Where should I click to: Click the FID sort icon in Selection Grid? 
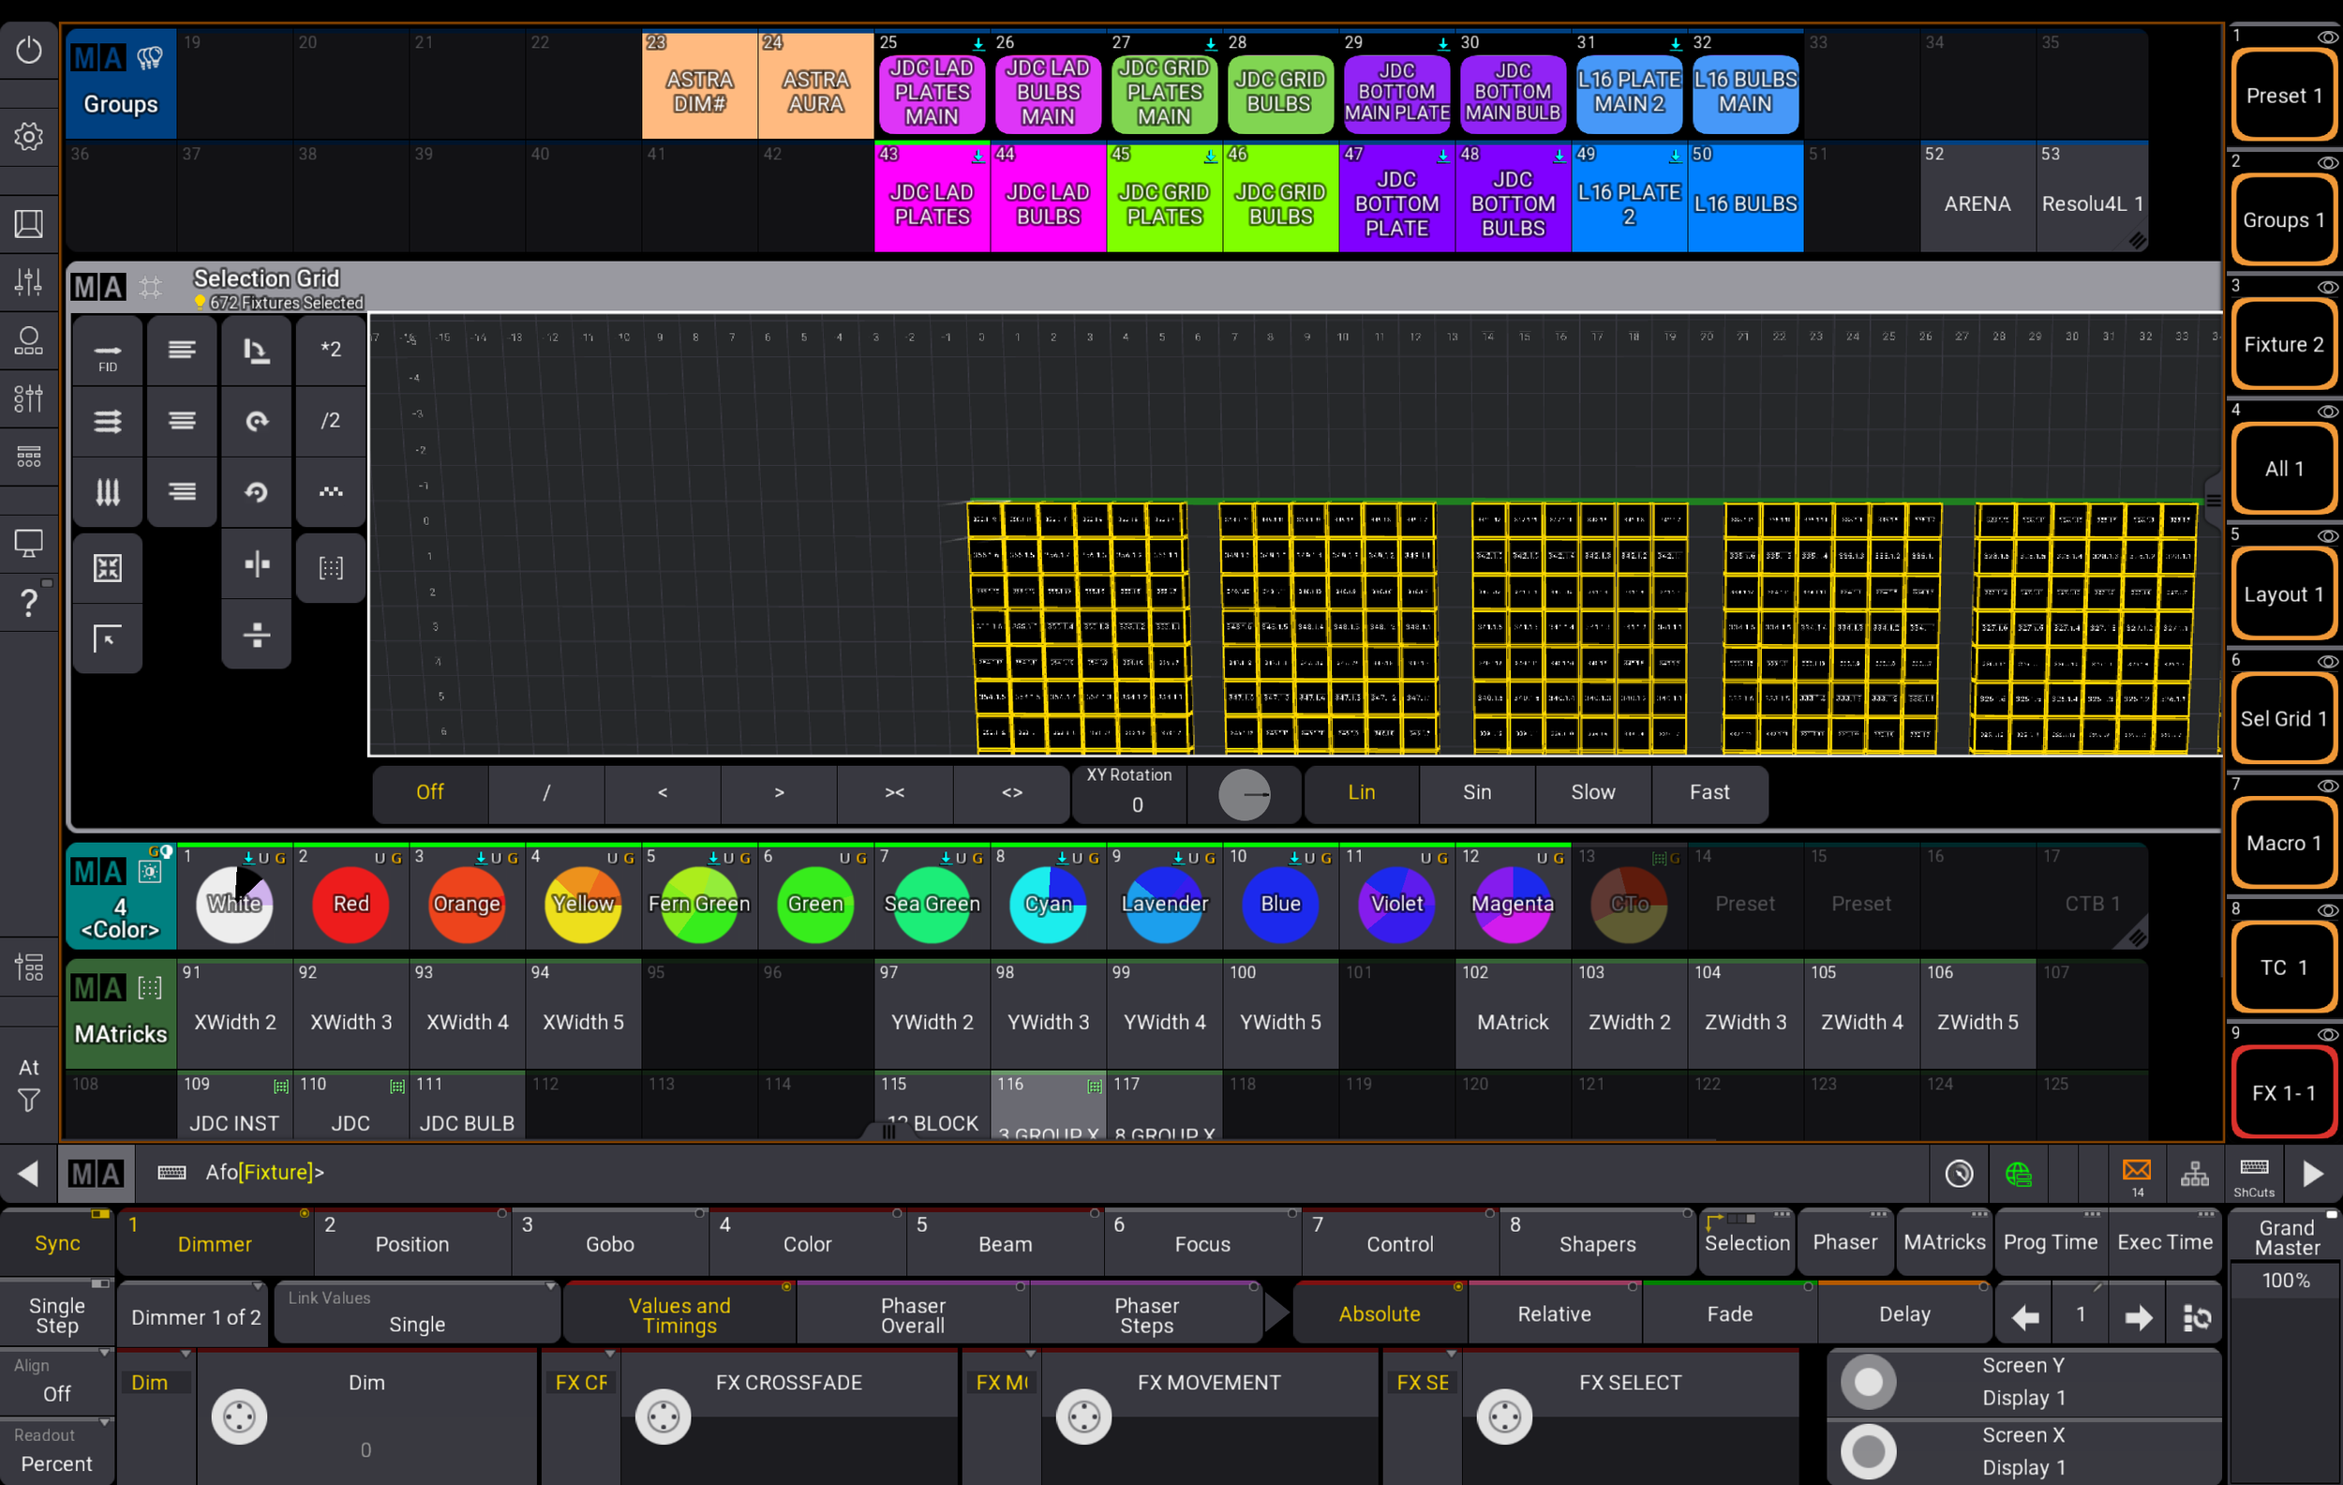point(107,352)
